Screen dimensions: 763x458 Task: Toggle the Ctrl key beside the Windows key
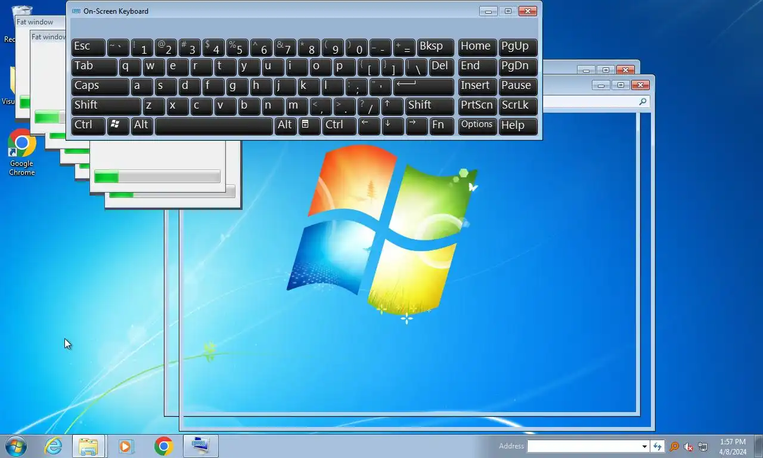[x=88, y=125]
